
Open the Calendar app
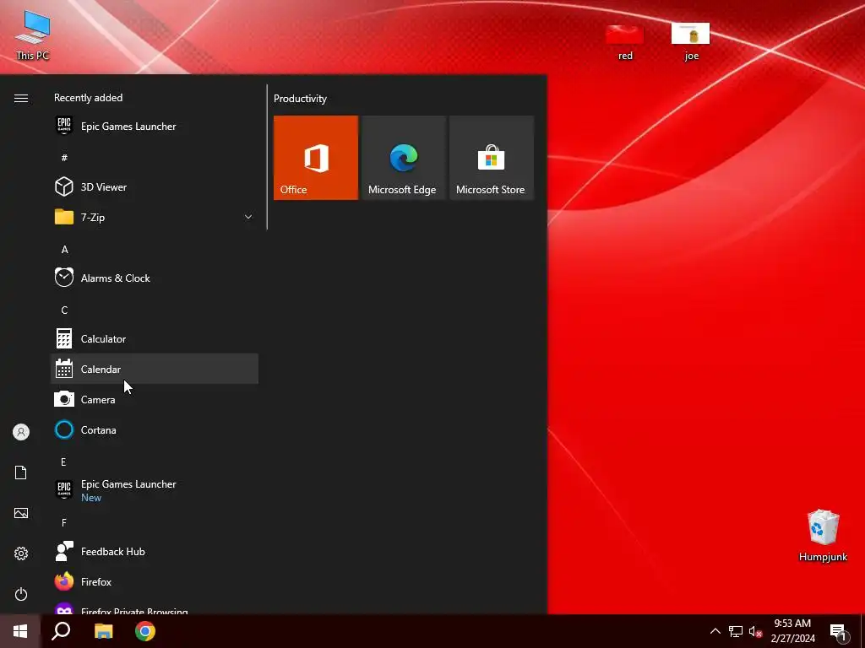click(155, 370)
